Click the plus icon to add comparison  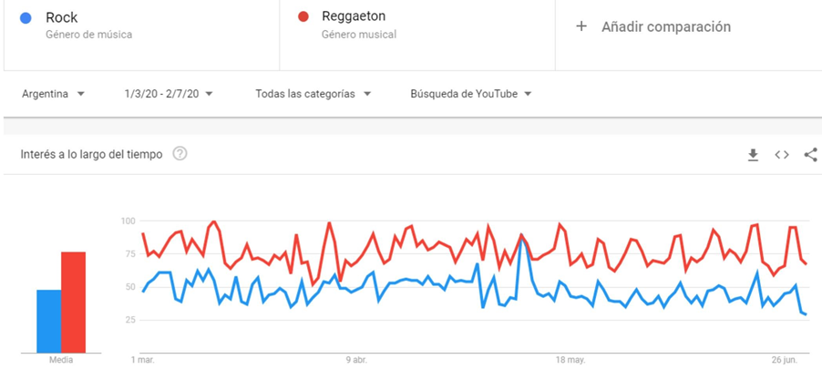click(581, 26)
